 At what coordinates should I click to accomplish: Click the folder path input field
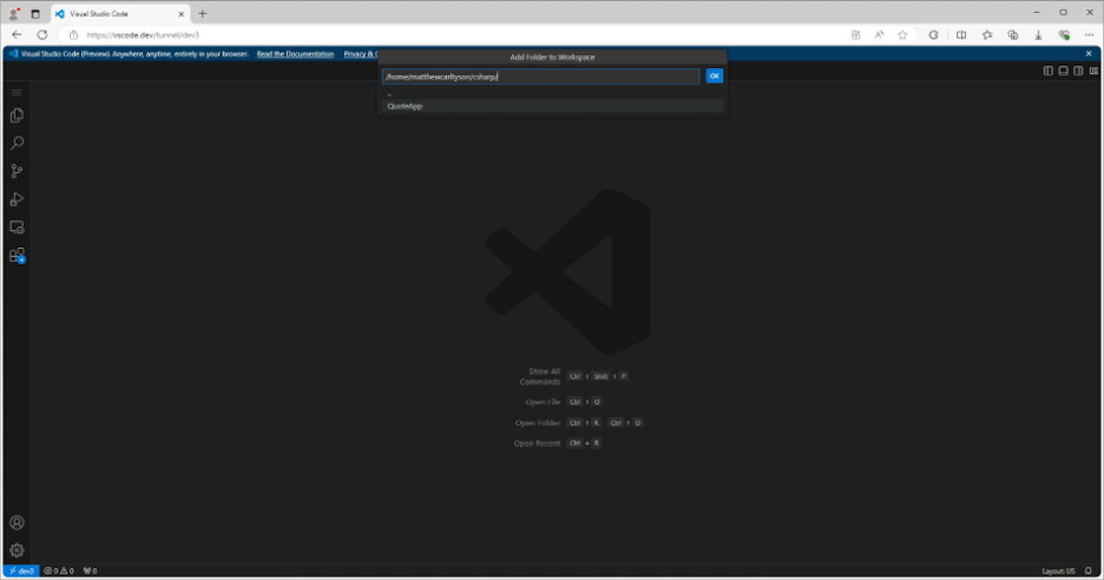pyautogui.click(x=541, y=76)
